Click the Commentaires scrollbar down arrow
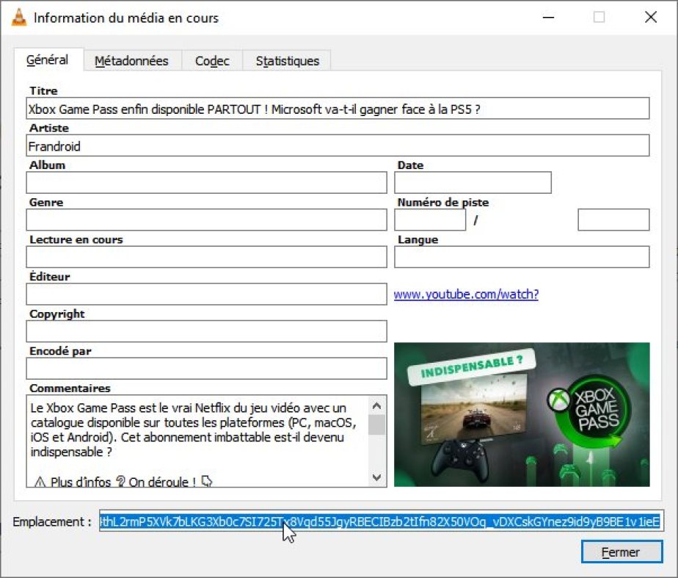The width and height of the screenshot is (678, 578). 376,477
